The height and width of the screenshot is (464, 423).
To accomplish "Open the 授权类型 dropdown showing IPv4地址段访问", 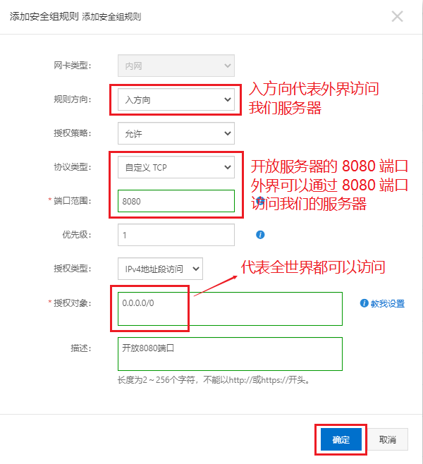I will click(160, 269).
